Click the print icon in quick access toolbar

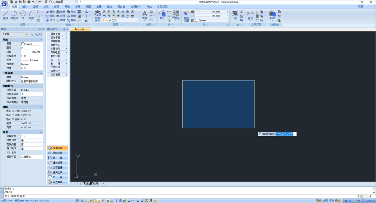(29, 2)
